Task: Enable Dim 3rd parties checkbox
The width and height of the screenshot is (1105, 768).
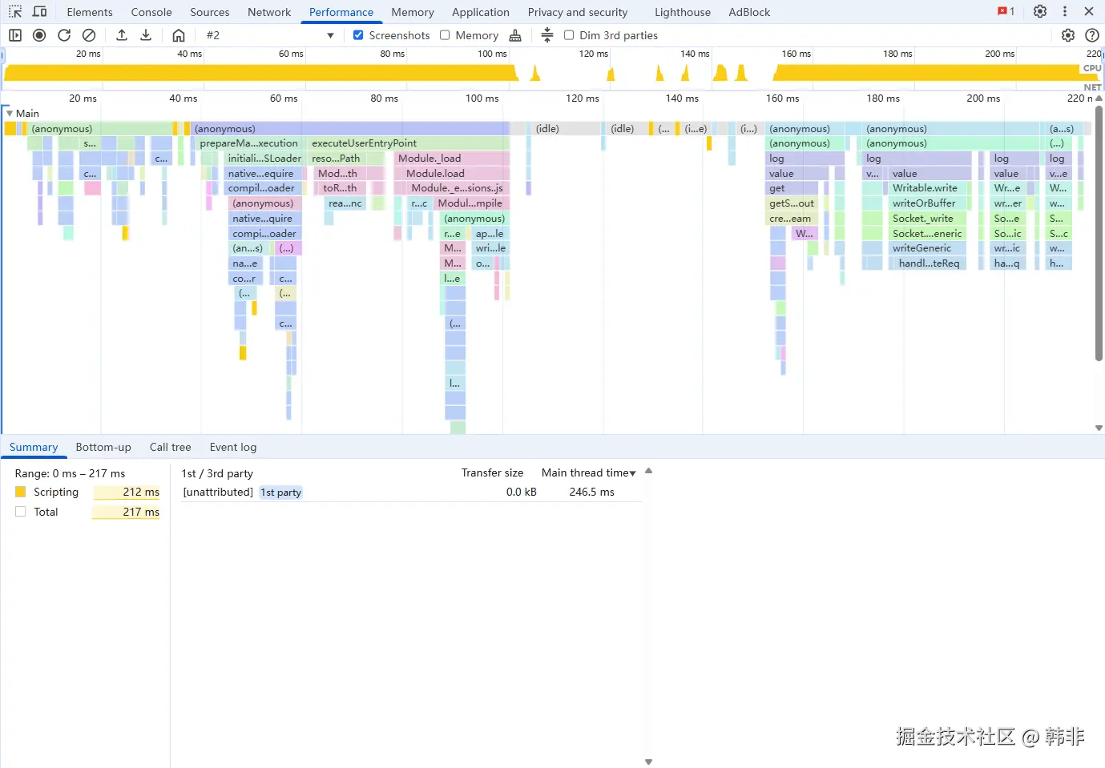Action: [x=569, y=35]
